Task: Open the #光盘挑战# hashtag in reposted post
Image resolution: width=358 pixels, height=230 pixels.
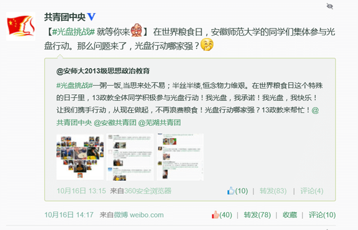Action: pyautogui.click(x=74, y=85)
